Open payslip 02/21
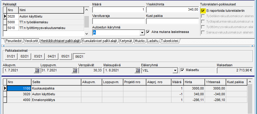The height and width of the screenshot is (114, 257). [24, 57]
